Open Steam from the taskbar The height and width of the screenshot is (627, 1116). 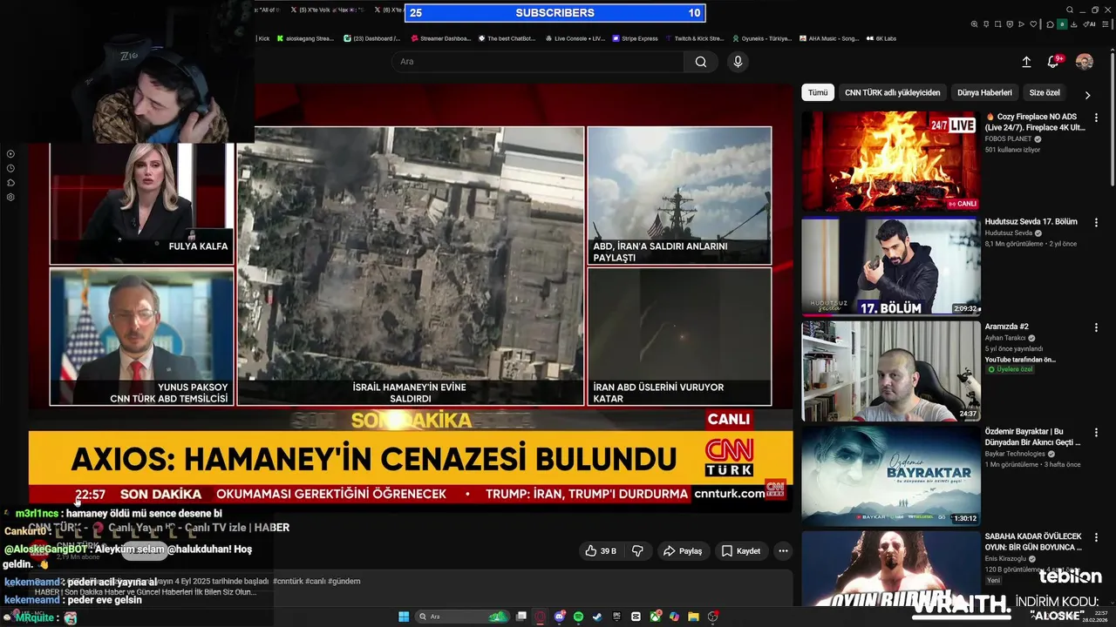coord(597,617)
